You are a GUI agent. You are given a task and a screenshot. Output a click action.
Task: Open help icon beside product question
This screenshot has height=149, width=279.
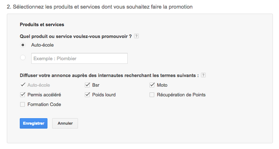pyautogui.click(x=136, y=36)
